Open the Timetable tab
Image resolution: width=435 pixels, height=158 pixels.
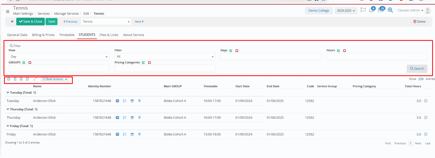pyautogui.click(x=67, y=35)
